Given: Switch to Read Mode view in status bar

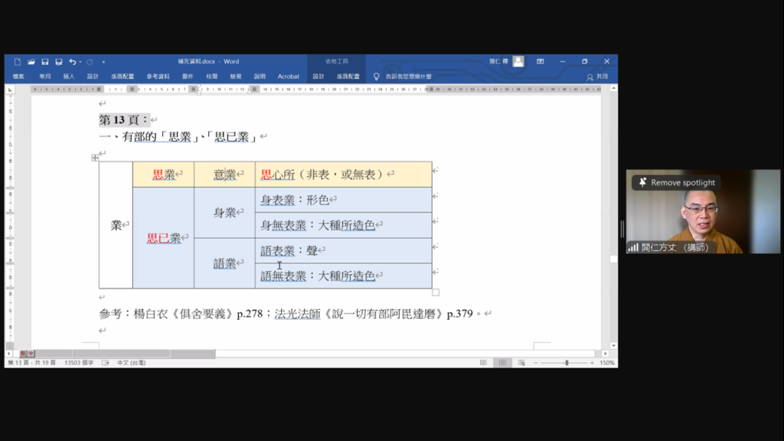Looking at the screenshot, I should click(483, 363).
